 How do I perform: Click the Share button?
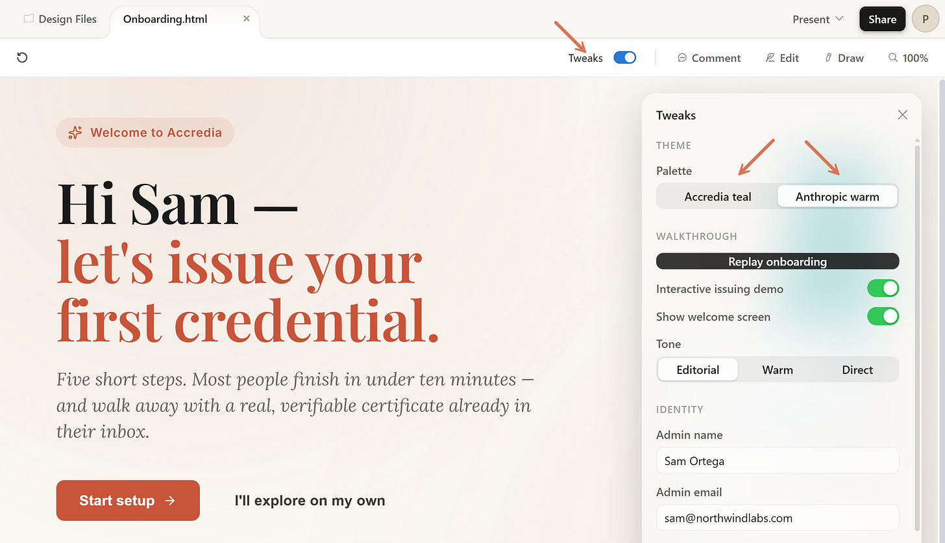[882, 19]
